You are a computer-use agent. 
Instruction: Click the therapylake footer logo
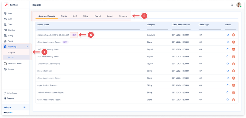[x=8, y=113]
